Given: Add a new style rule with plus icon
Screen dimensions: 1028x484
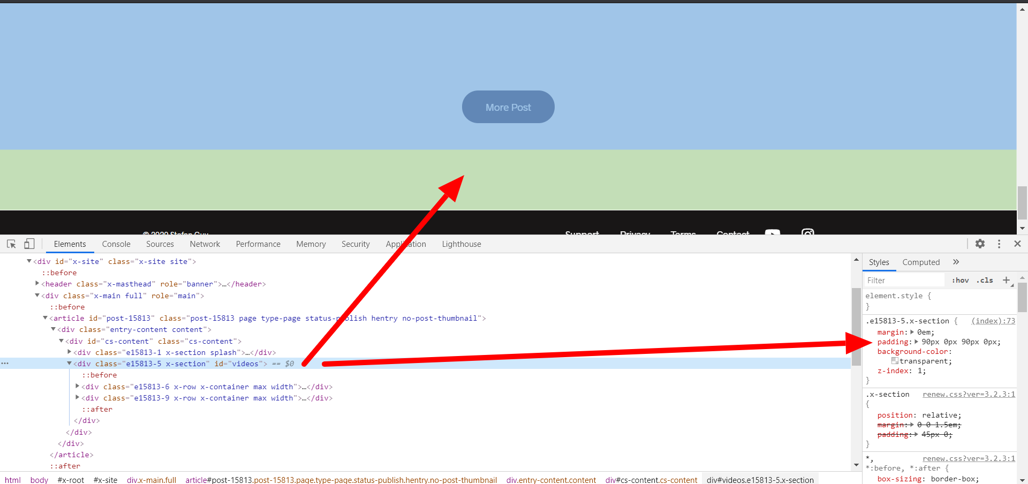Looking at the screenshot, I should click(1007, 280).
